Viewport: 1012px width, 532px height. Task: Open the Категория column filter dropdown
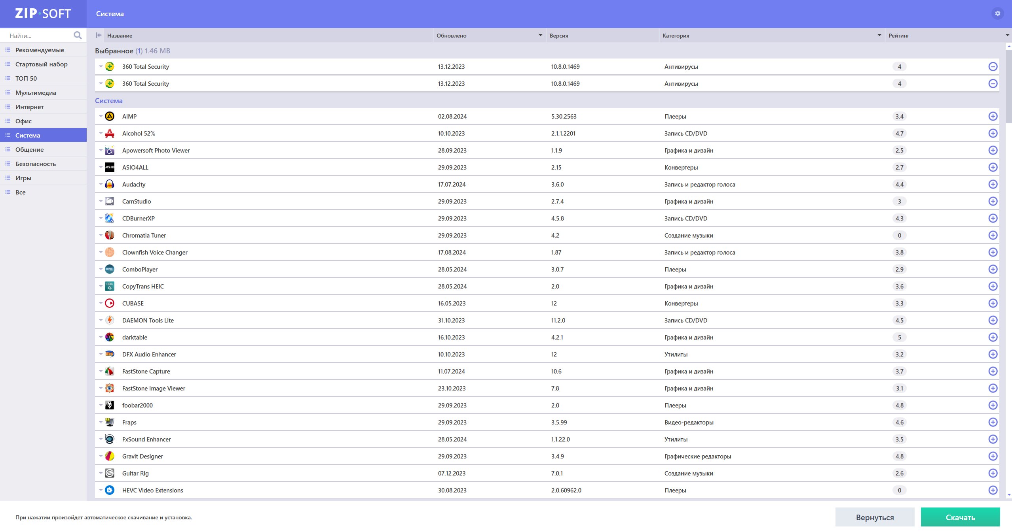tap(879, 35)
